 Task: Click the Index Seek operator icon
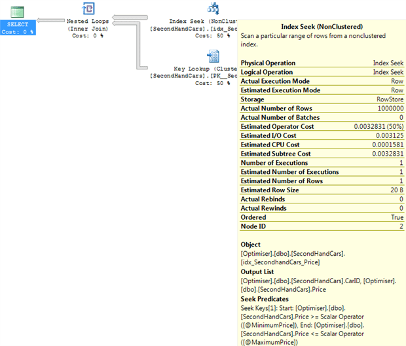pos(213,9)
